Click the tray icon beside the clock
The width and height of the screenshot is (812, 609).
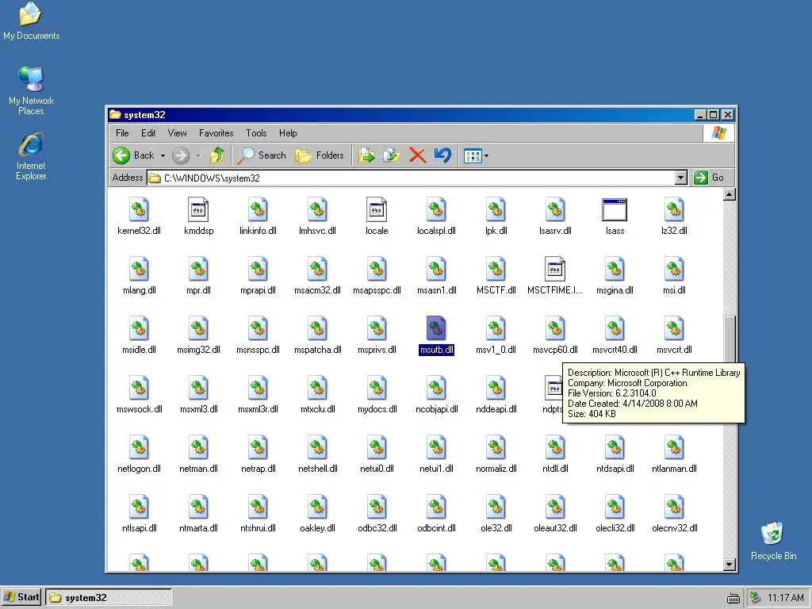click(x=756, y=598)
